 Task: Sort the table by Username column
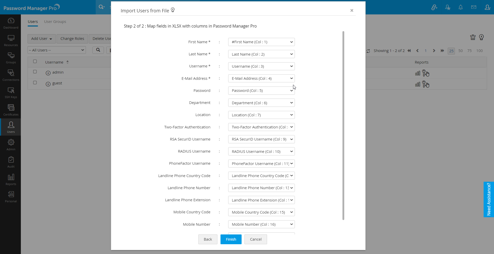(x=57, y=62)
